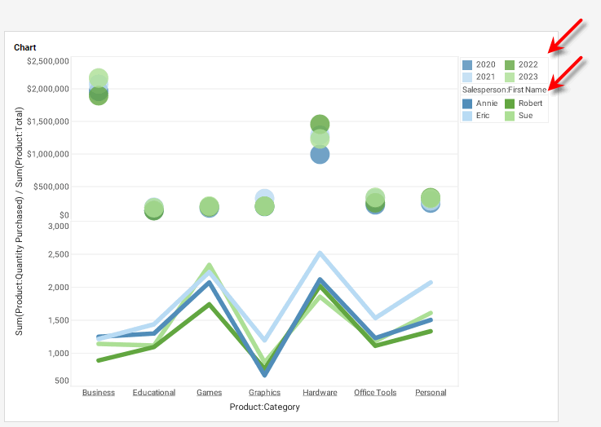Click the Business category axis label
This screenshot has height=427, width=601.
point(99,393)
